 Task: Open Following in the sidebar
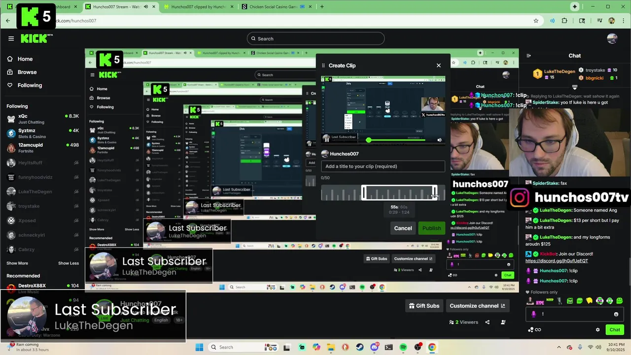pyautogui.click(x=24, y=85)
